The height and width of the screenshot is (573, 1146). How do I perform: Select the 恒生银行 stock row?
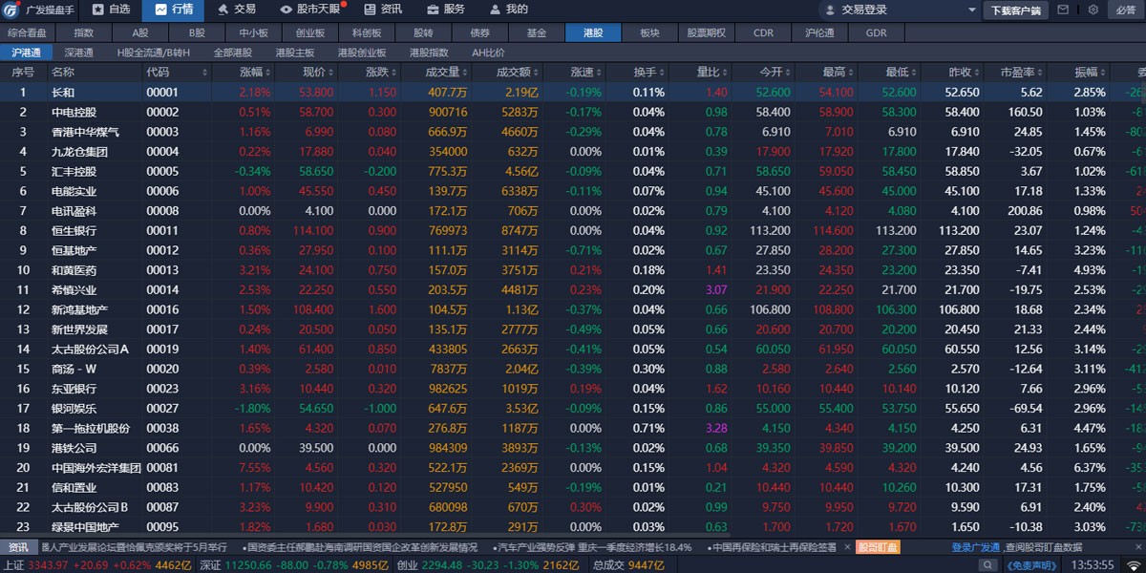click(x=573, y=231)
